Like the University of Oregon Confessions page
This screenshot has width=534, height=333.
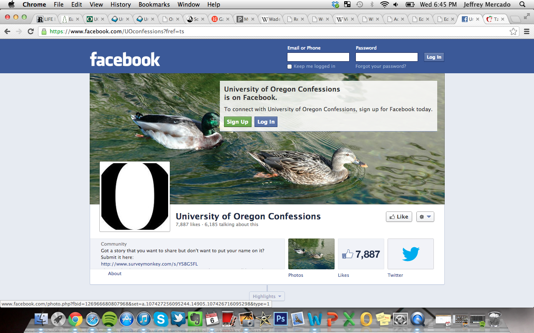(x=399, y=216)
